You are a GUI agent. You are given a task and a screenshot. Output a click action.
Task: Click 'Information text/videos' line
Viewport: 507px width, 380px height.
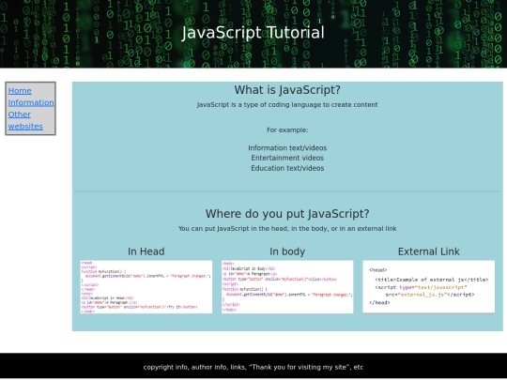click(x=287, y=148)
